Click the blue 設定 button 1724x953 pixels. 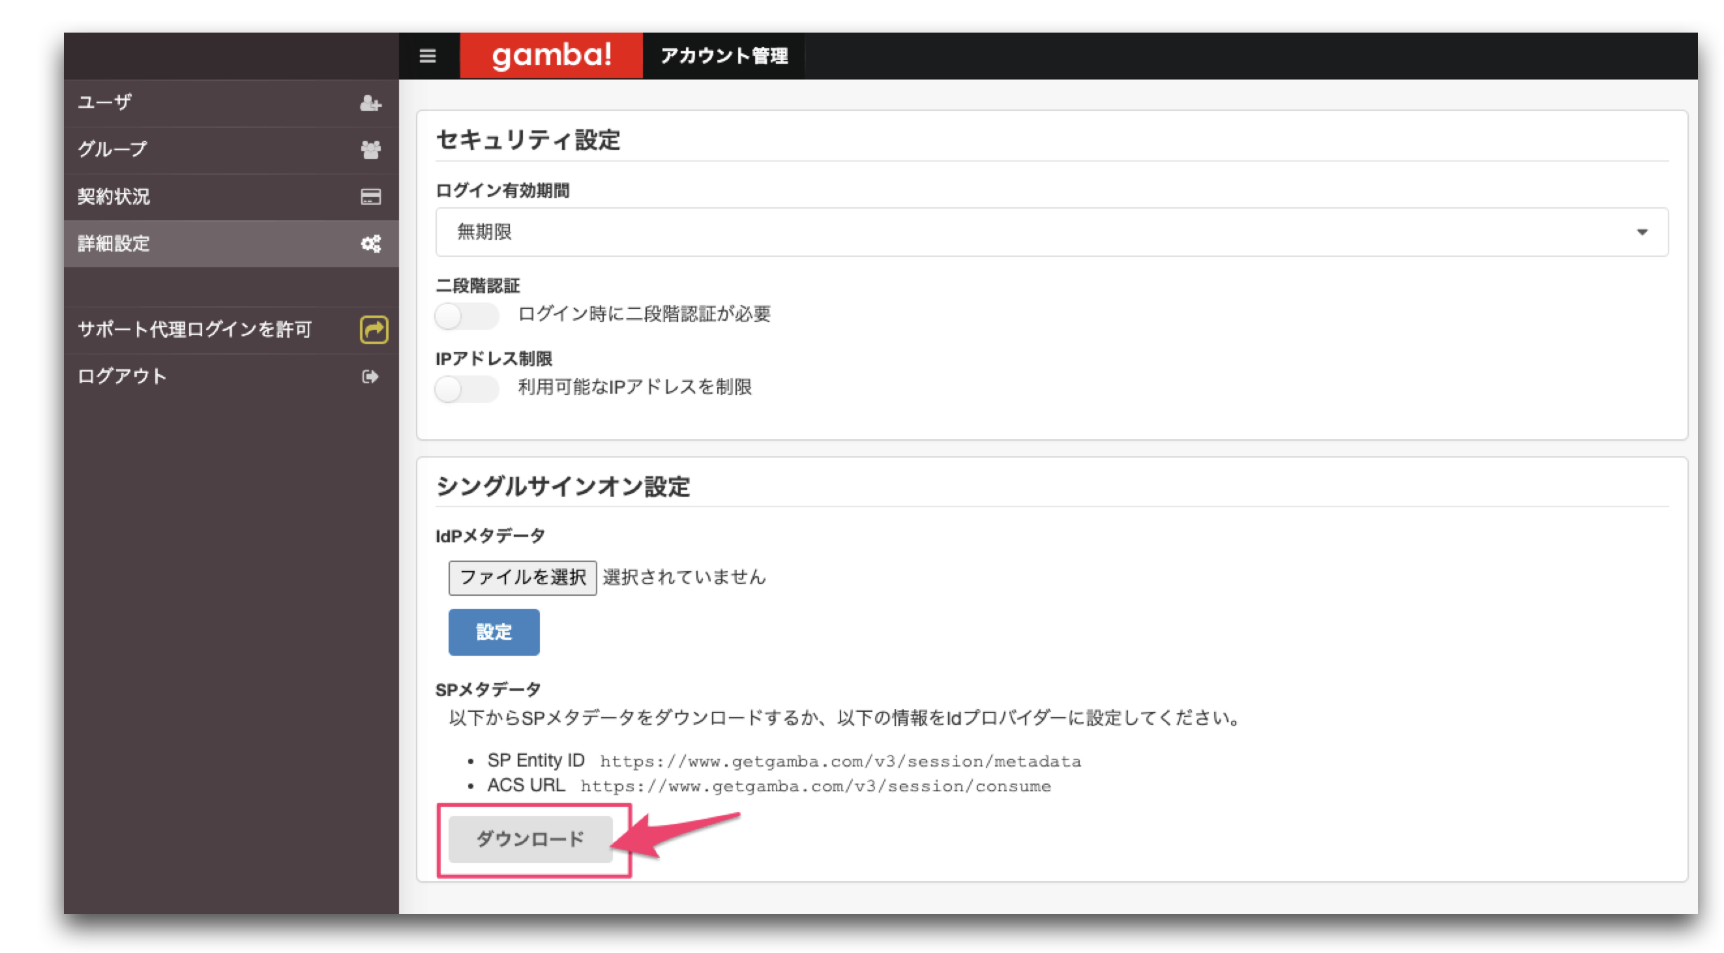[494, 632]
